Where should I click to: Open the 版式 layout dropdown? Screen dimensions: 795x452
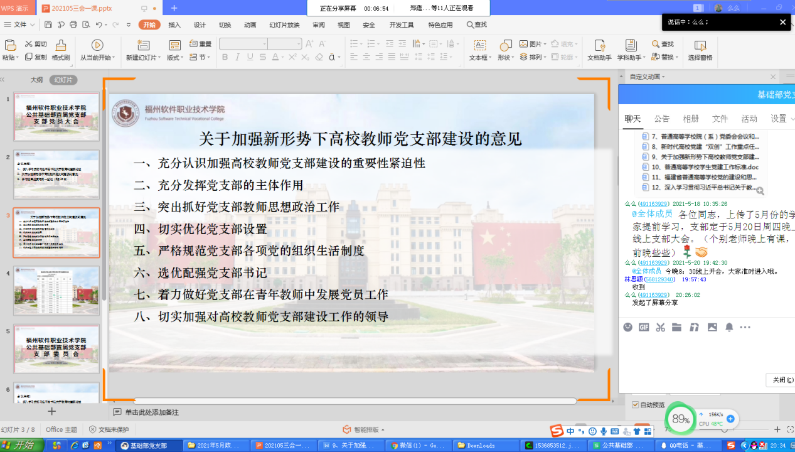click(174, 58)
